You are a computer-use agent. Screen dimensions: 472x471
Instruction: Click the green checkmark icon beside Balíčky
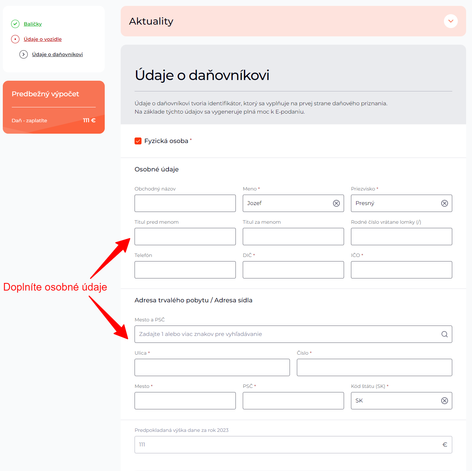[15, 24]
